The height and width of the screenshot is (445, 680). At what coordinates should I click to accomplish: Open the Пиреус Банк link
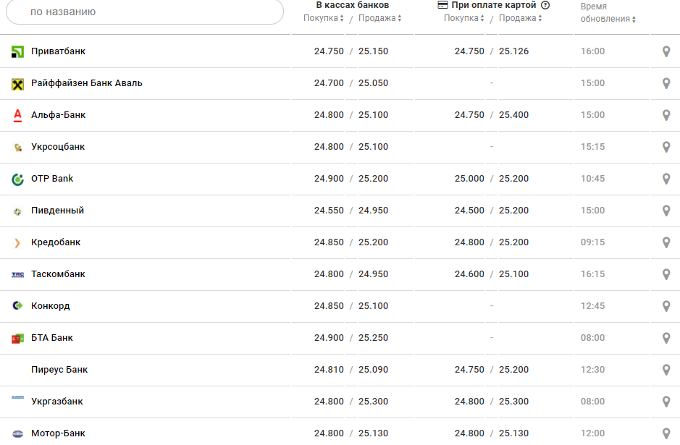pos(59,370)
